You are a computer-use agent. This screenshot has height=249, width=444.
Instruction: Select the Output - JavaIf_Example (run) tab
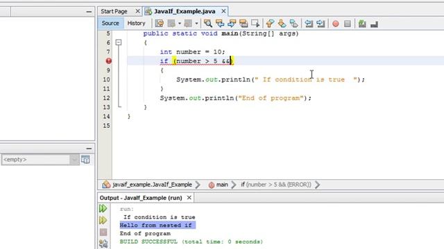[x=141, y=198]
